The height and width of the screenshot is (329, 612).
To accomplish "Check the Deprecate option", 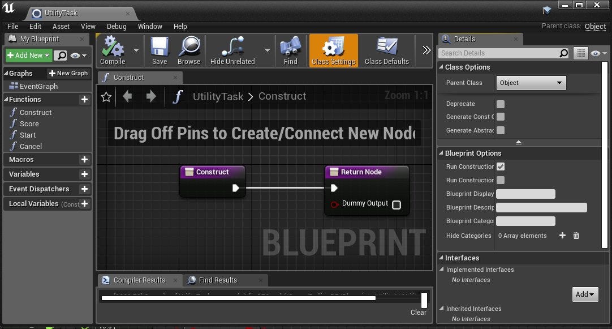I will [501, 104].
